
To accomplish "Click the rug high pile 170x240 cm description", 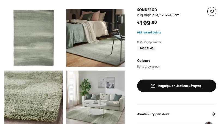I will point(158,15).
